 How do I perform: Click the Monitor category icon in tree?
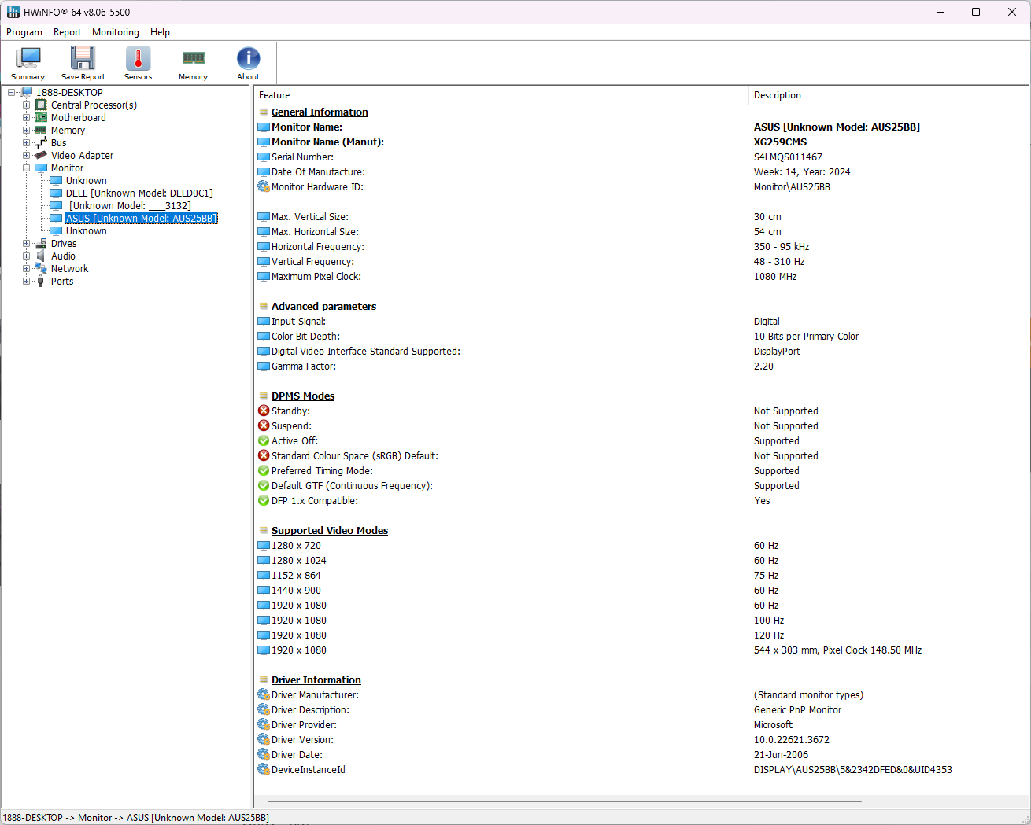point(41,168)
